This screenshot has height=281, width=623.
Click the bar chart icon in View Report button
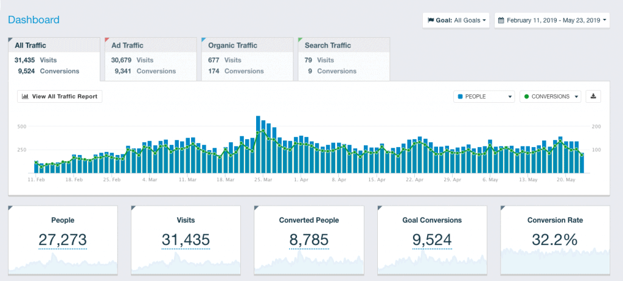(x=25, y=96)
